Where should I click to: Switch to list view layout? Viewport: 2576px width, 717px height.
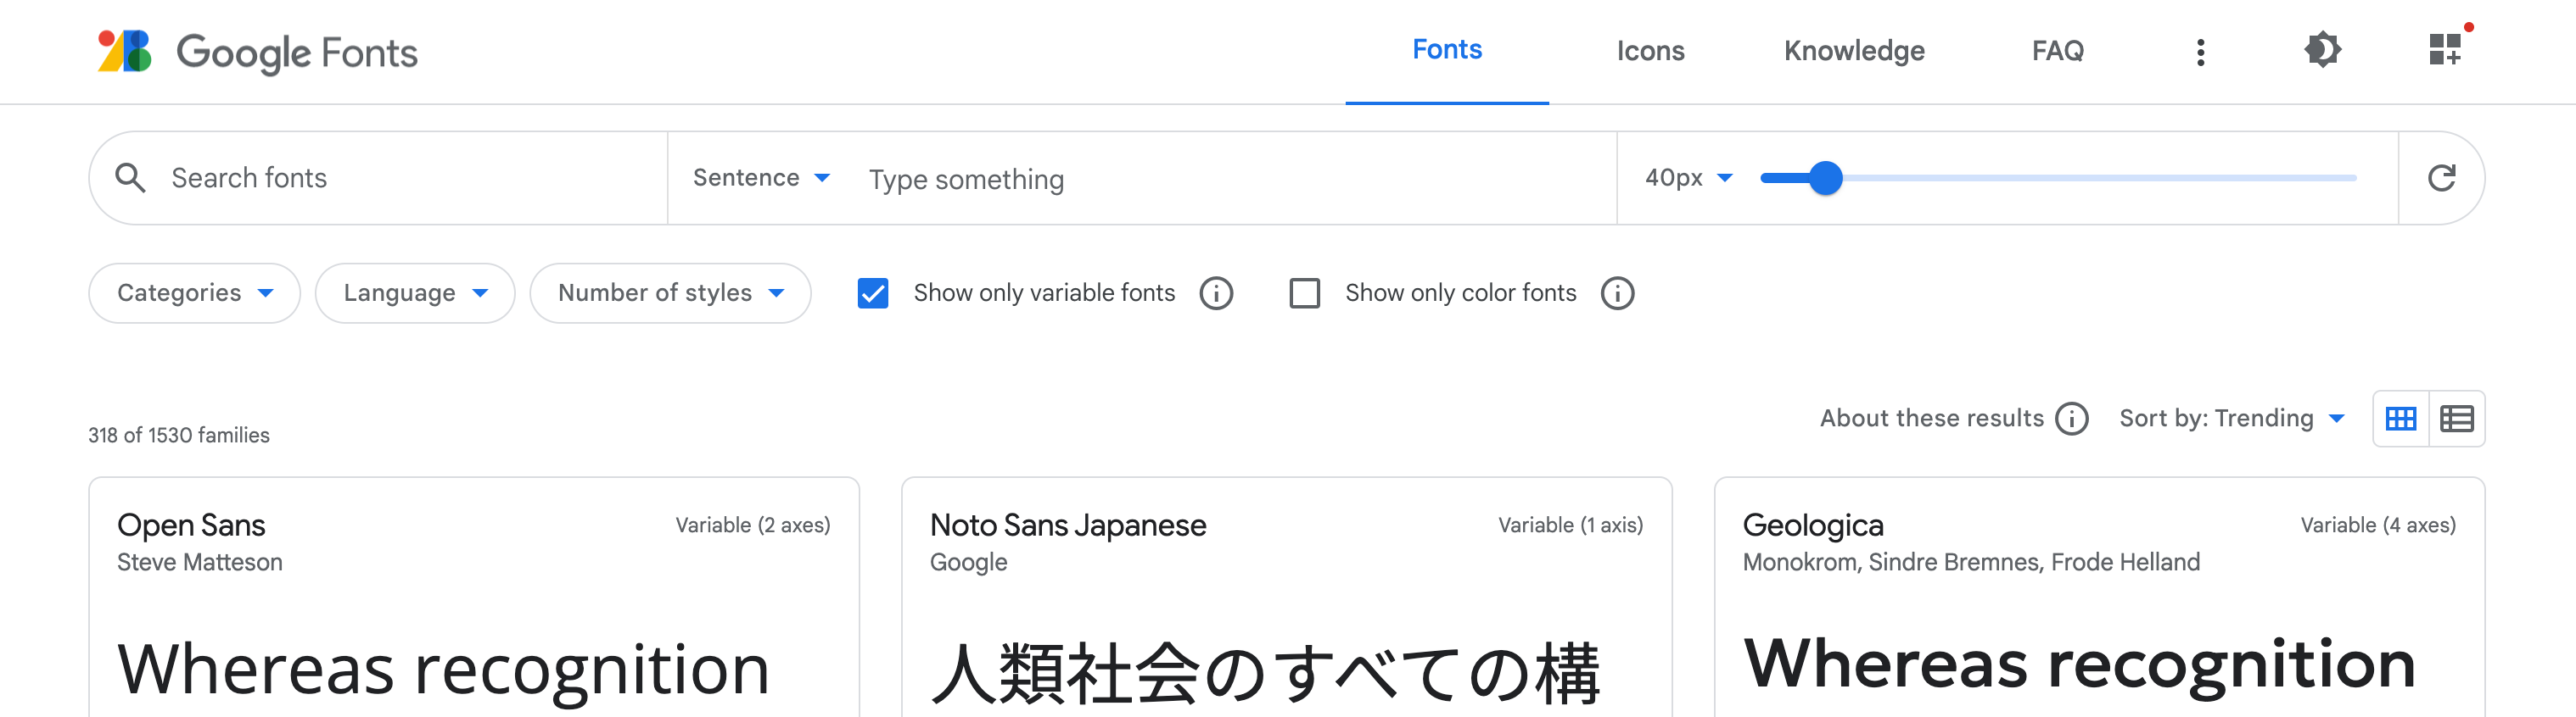(2456, 419)
